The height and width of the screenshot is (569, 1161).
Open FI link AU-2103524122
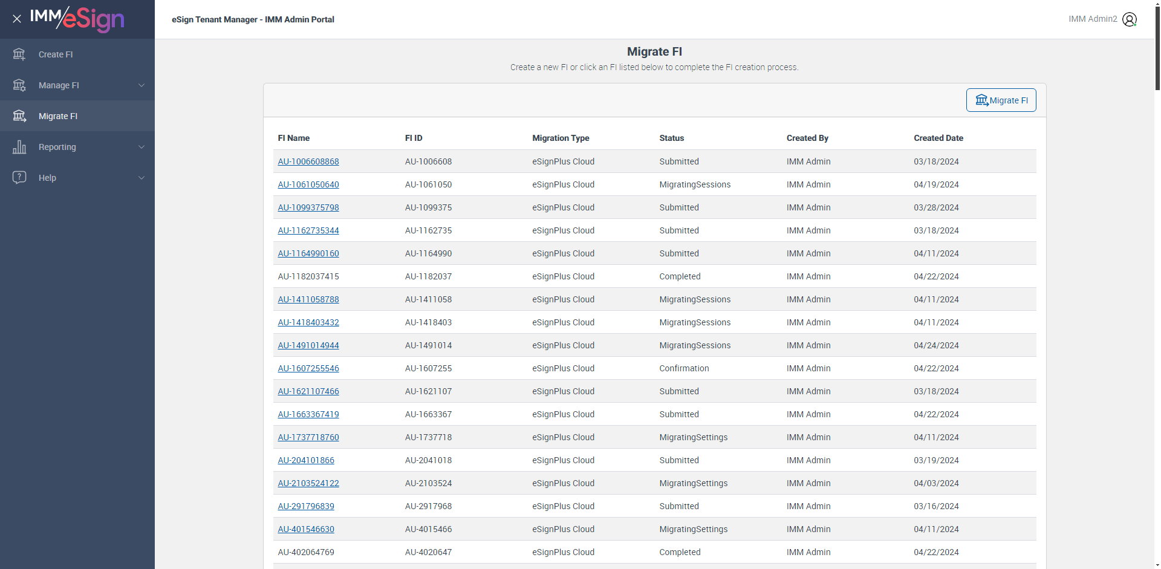pyautogui.click(x=308, y=483)
